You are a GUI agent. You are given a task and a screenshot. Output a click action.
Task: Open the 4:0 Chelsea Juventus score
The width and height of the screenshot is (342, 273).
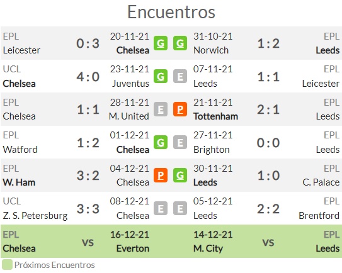(x=88, y=77)
